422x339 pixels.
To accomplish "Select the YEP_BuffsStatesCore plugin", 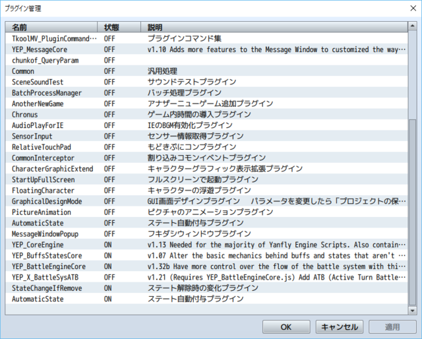I will pos(47,255).
